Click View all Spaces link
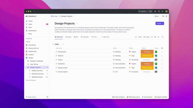The height and width of the screenshot is (108, 193). (31, 80)
